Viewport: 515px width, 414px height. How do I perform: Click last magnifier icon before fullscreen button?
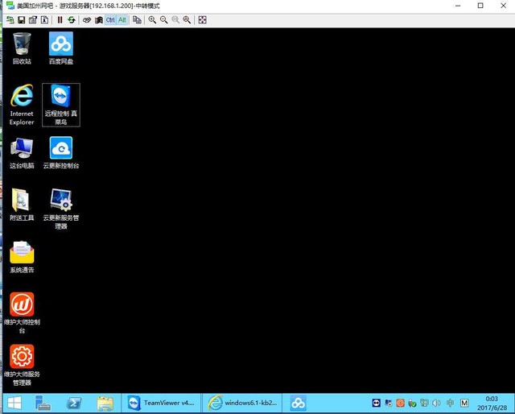click(187, 20)
